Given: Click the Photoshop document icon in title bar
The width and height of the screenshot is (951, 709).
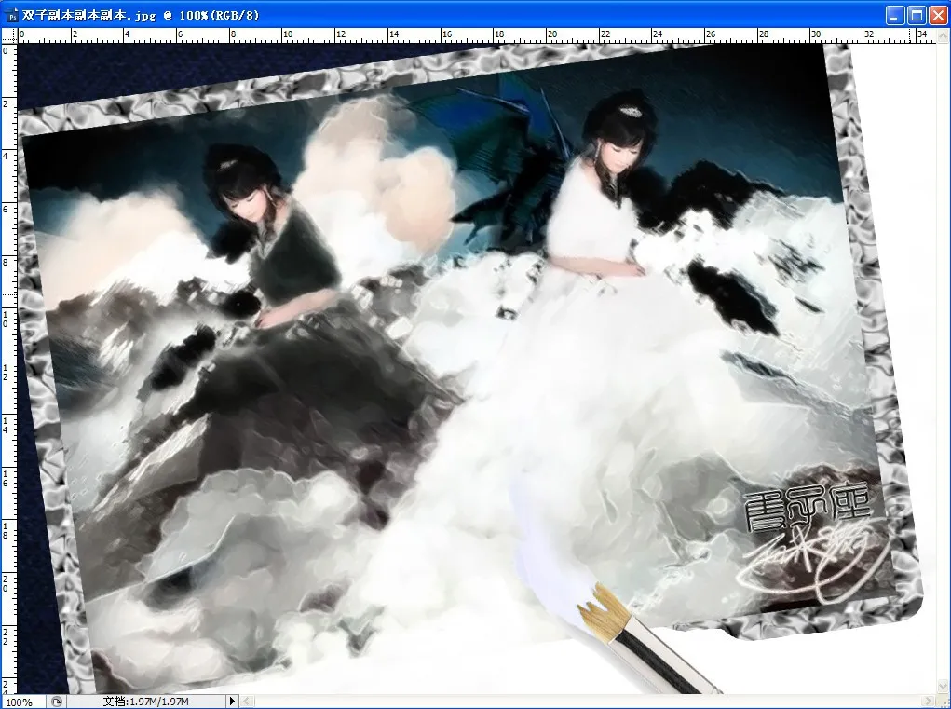Looking at the screenshot, I should 11,15.
